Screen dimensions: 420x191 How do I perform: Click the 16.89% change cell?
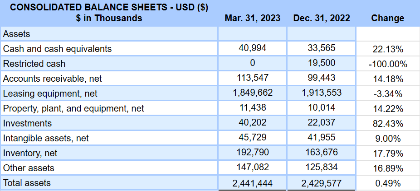(x=388, y=168)
